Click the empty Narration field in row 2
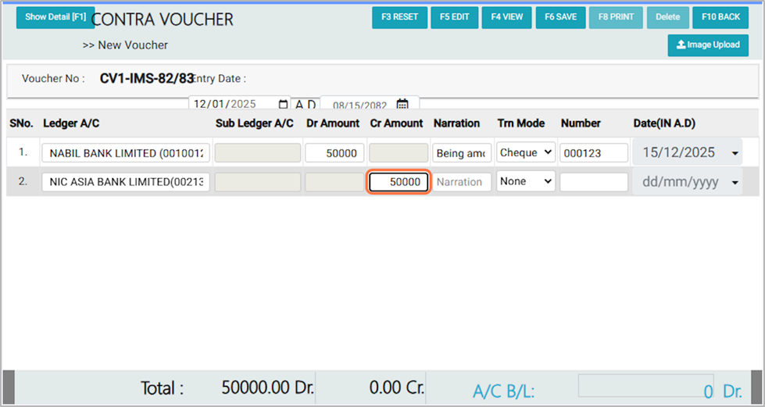The height and width of the screenshot is (407, 765). 461,182
